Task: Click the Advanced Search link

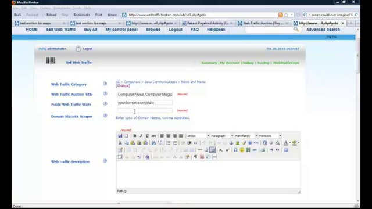Action: (323, 30)
